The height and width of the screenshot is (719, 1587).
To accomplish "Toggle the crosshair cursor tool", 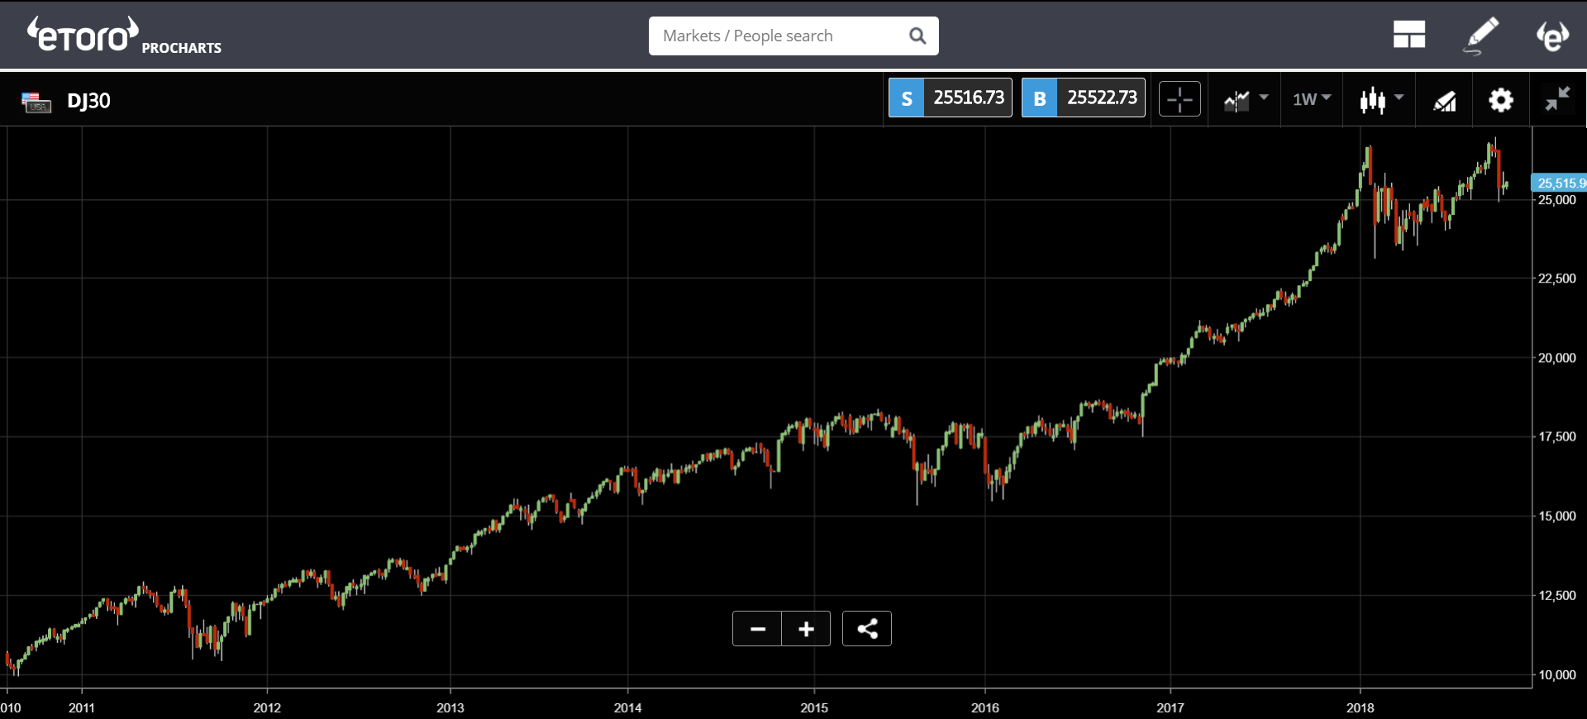I will coord(1180,99).
